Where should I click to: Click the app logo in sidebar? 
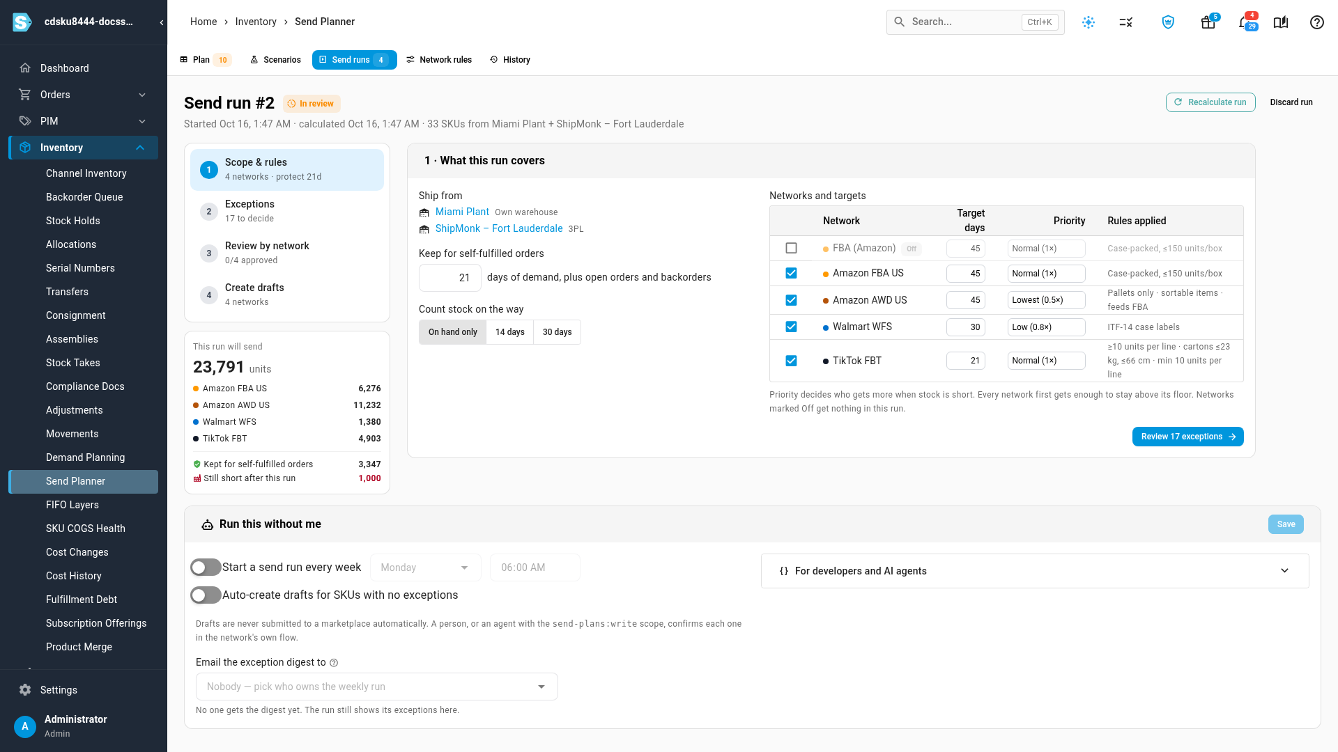click(x=22, y=22)
